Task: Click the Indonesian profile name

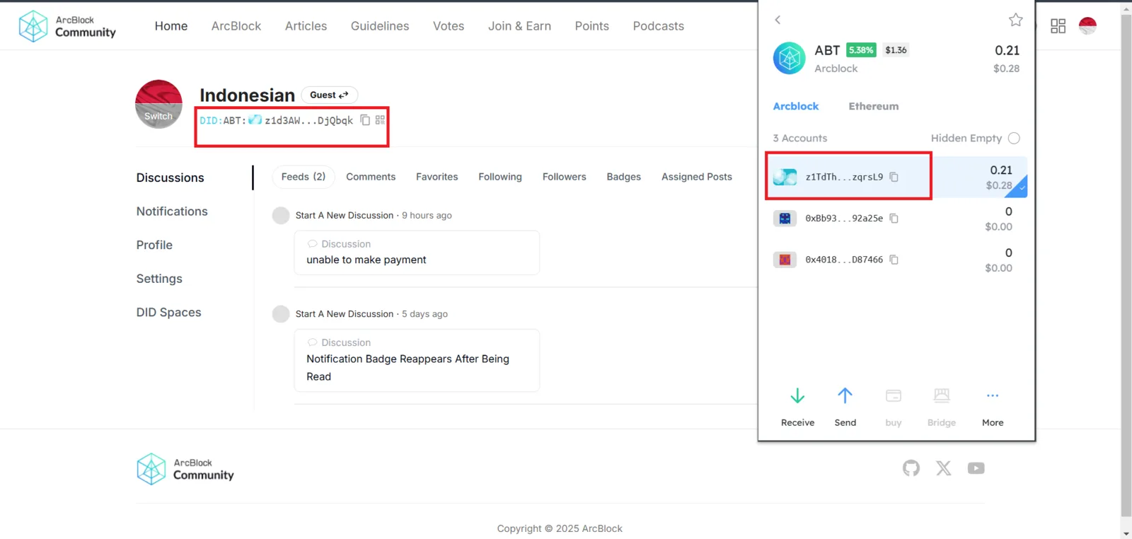Action: [247, 95]
